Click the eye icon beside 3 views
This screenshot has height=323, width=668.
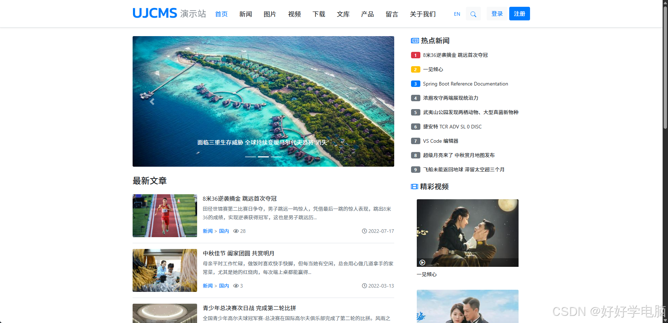[236, 286]
